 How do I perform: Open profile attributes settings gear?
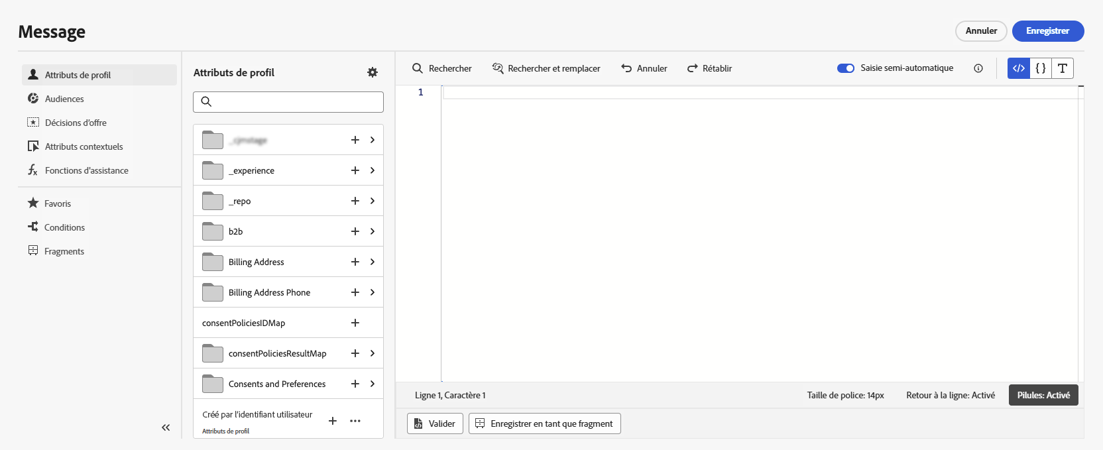point(373,72)
